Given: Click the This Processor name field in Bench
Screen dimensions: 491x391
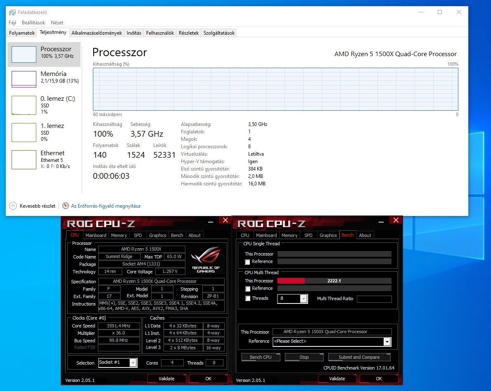Looking at the screenshot, I should [x=332, y=332].
